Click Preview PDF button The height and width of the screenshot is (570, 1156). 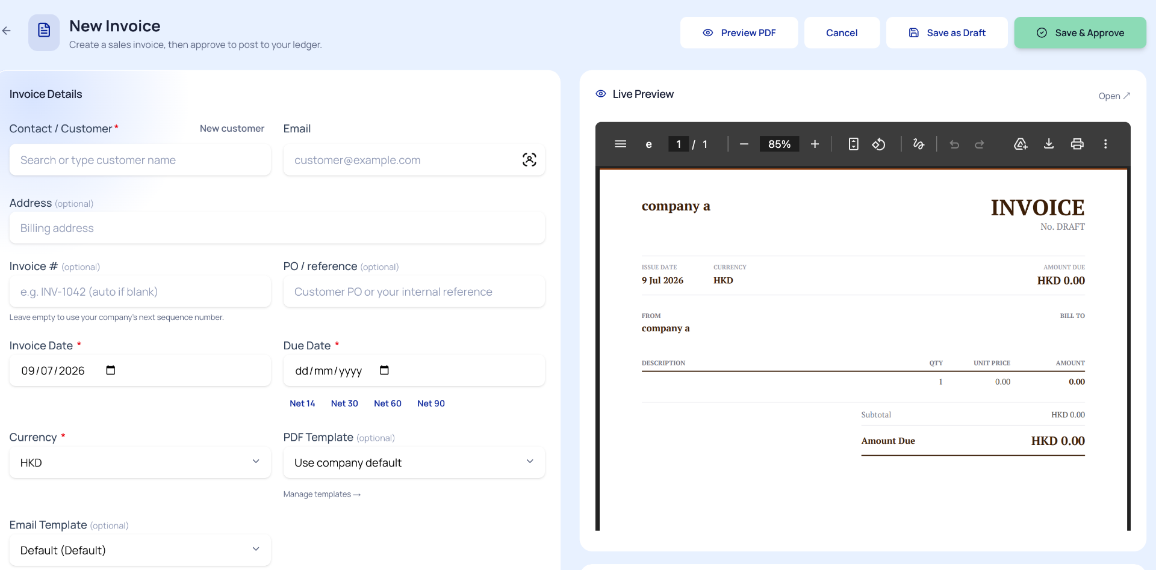pyautogui.click(x=739, y=32)
